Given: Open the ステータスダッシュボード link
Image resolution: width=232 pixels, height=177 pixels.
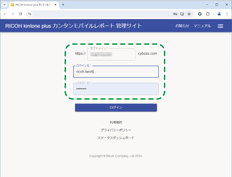Looking at the screenshot, I should (x=116, y=138).
